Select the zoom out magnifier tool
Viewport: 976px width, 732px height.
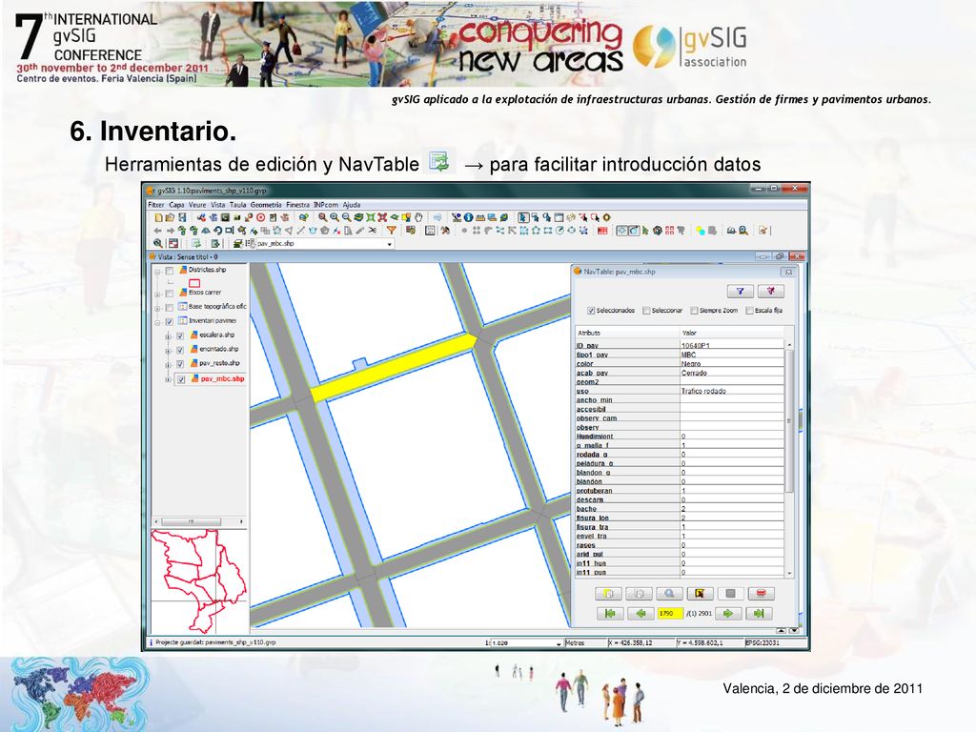(347, 217)
